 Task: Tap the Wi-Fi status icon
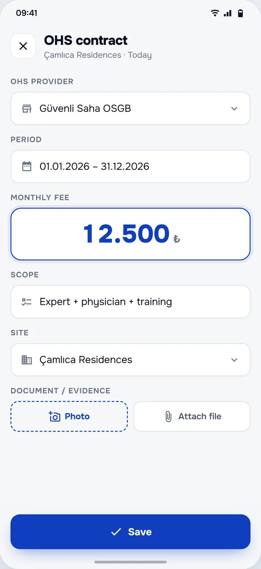click(x=215, y=13)
